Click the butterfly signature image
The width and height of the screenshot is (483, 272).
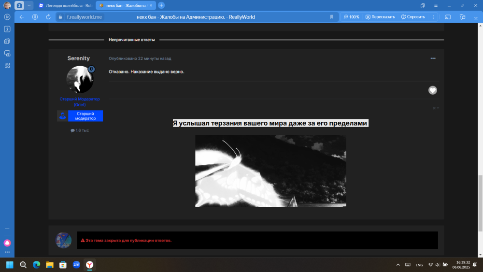[271, 171]
